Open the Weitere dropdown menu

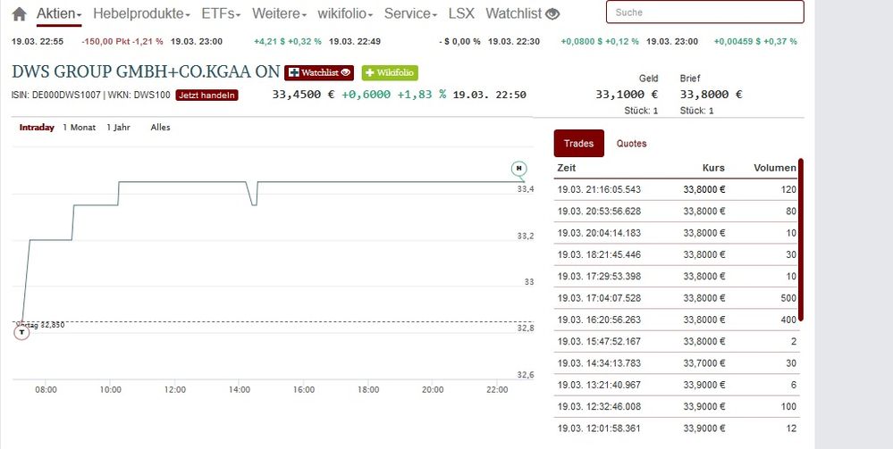click(x=279, y=14)
